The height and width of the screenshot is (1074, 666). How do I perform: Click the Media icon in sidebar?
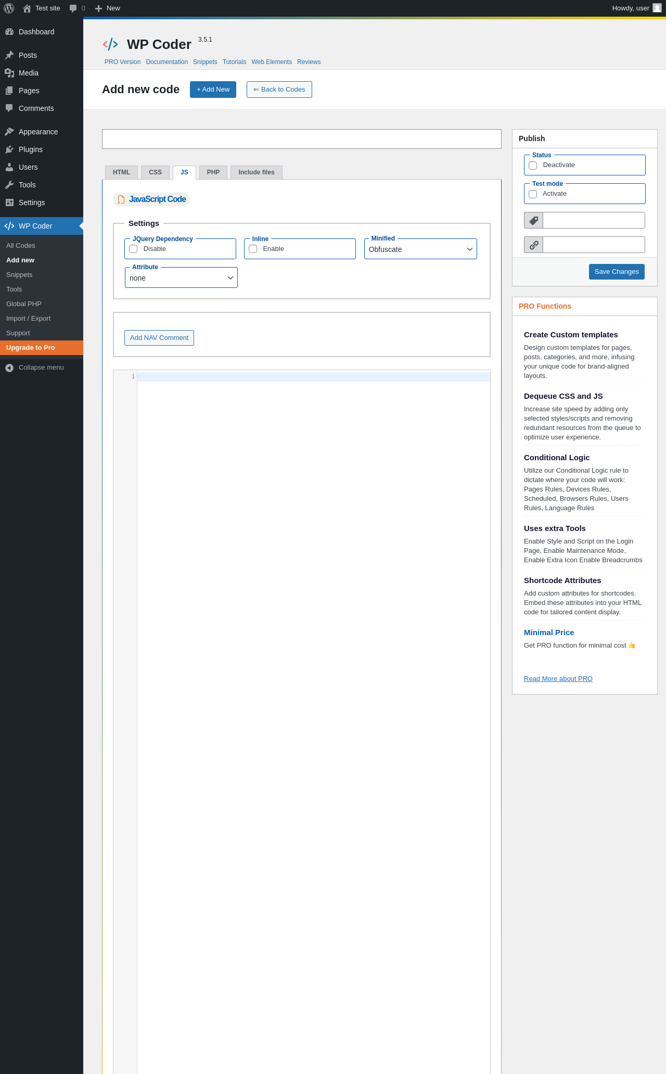[x=9, y=73]
